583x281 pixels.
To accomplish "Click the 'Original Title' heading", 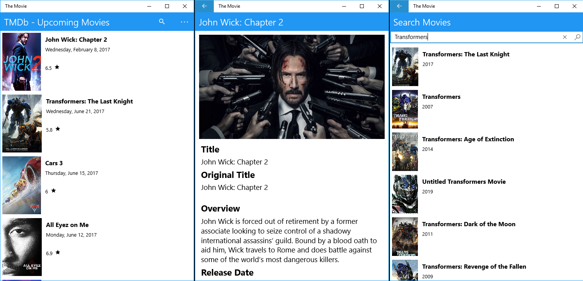I will pos(228,175).
